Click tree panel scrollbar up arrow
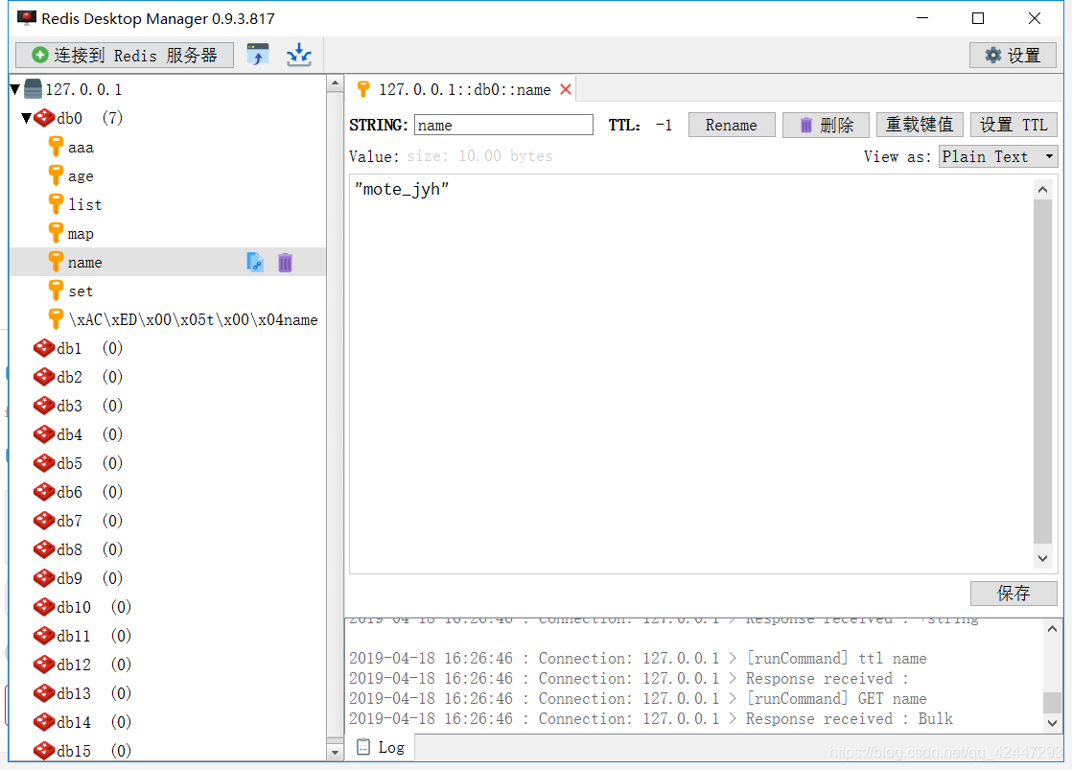1072x770 pixels. 335,83
